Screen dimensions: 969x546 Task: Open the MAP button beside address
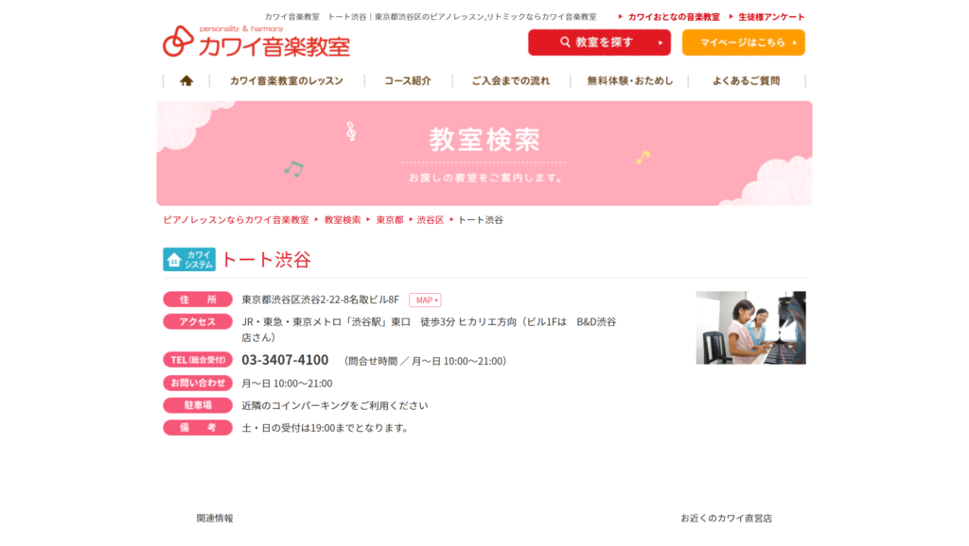425,299
